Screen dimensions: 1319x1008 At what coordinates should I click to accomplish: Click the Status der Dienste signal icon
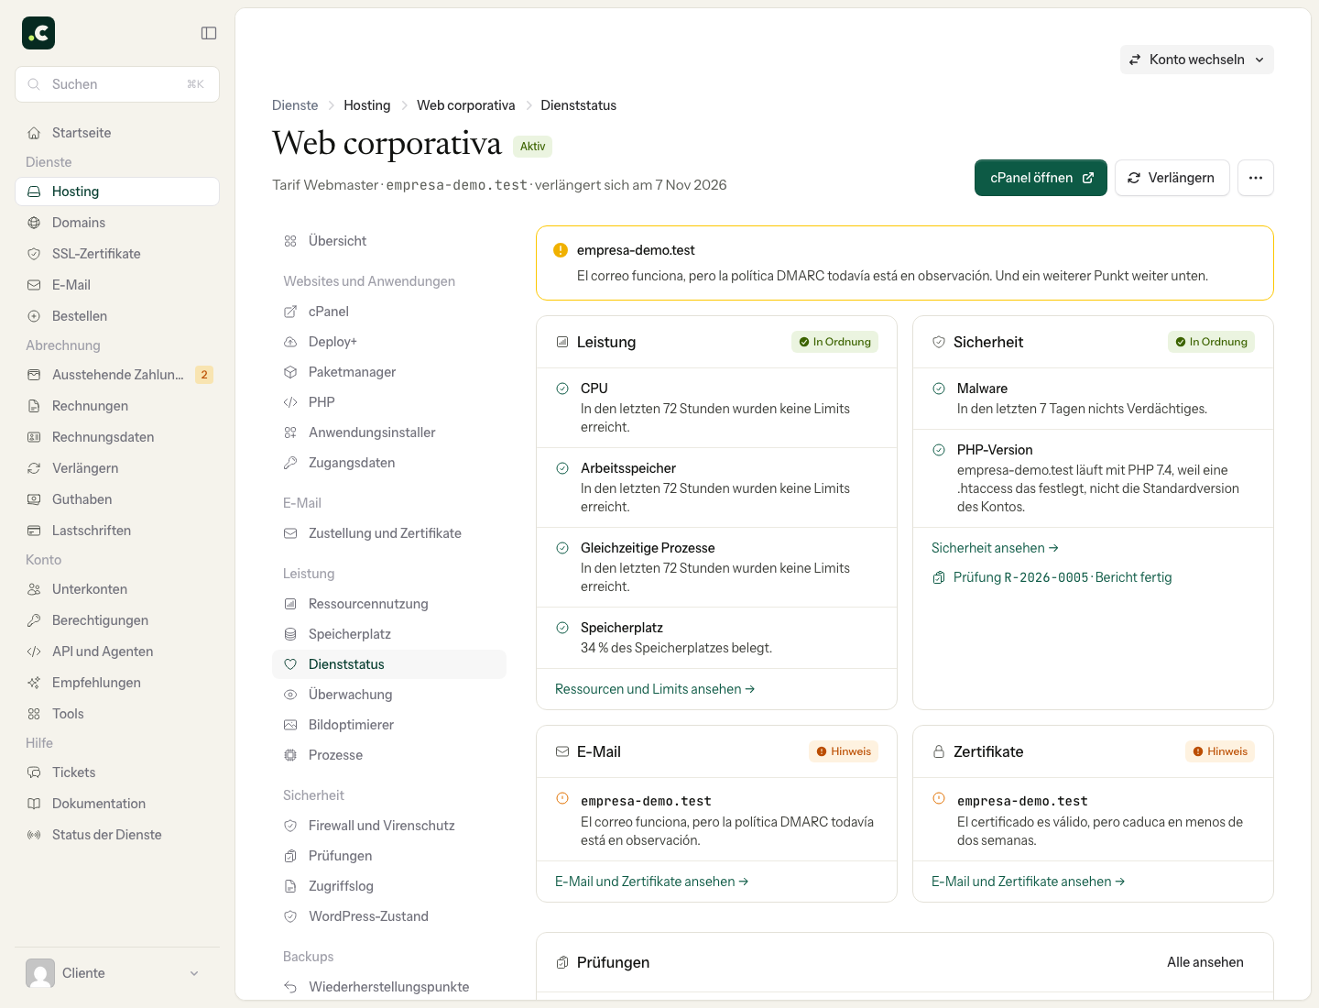tap(34, 835)
